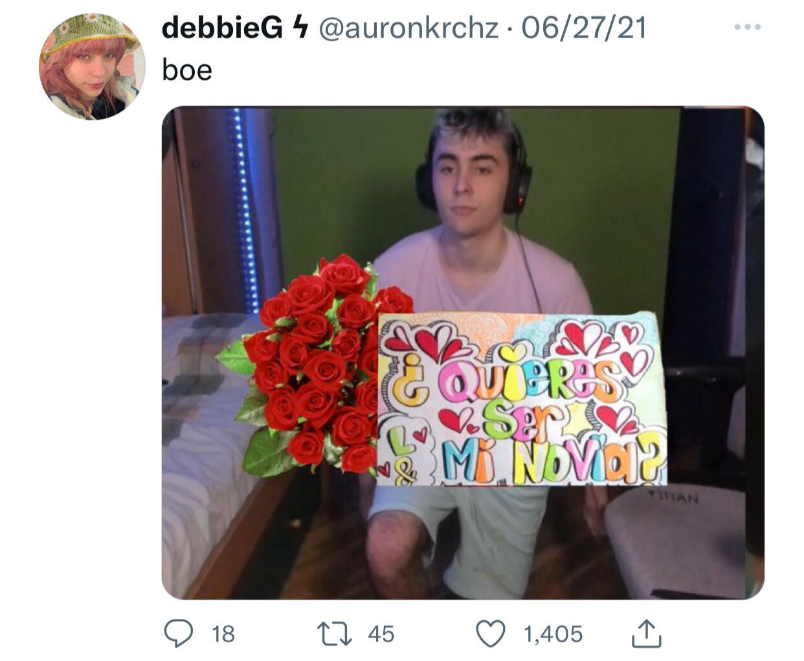Open the reply speech bubble icon
This screenshot has height=661, width=804.
178,633
